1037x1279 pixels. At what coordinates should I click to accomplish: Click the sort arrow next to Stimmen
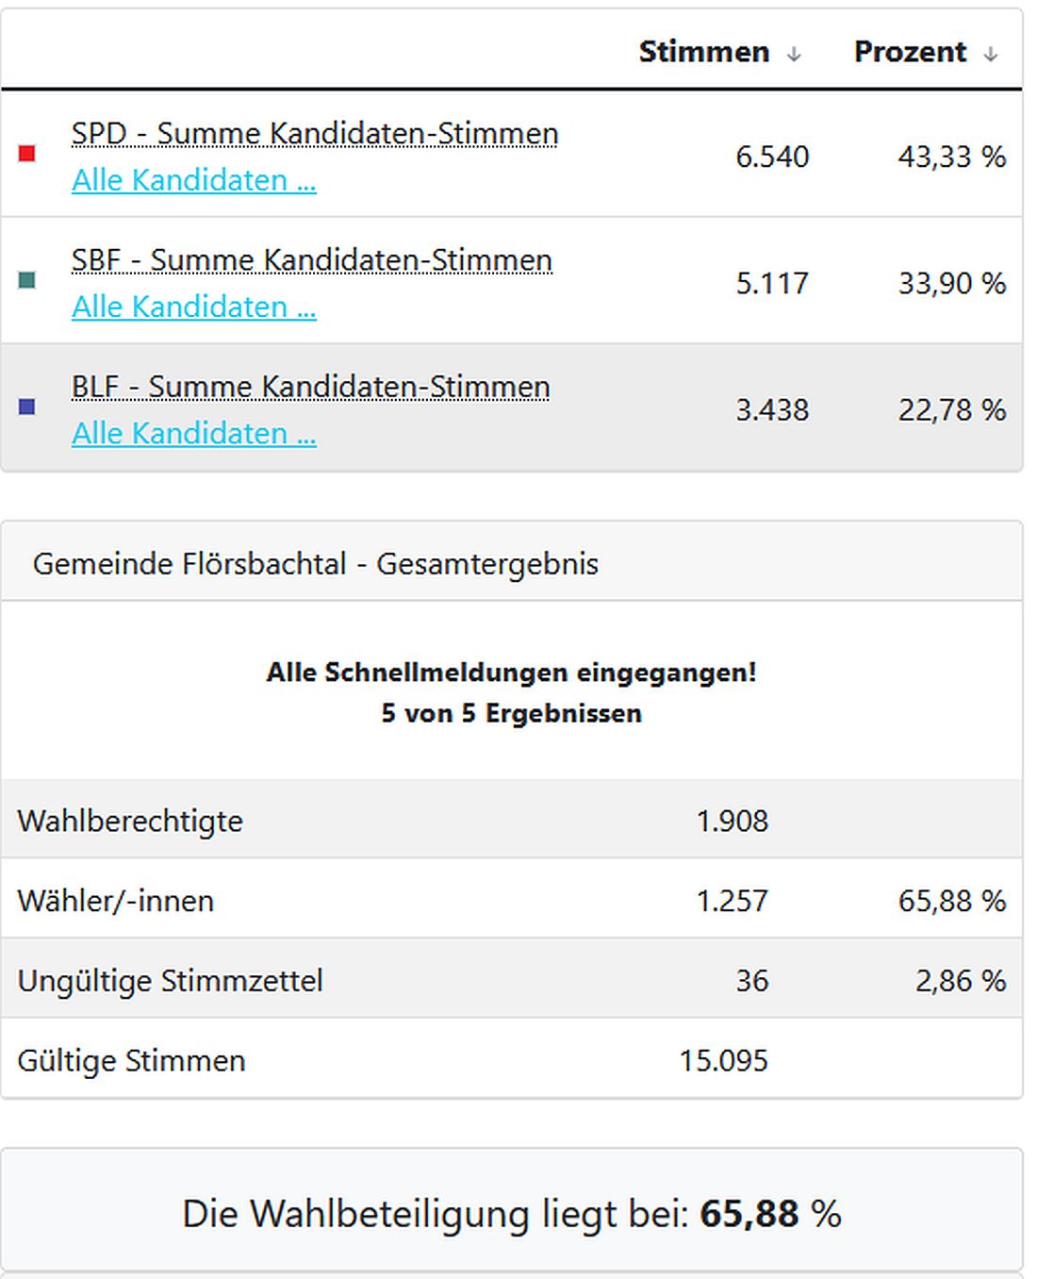[792, 54]
